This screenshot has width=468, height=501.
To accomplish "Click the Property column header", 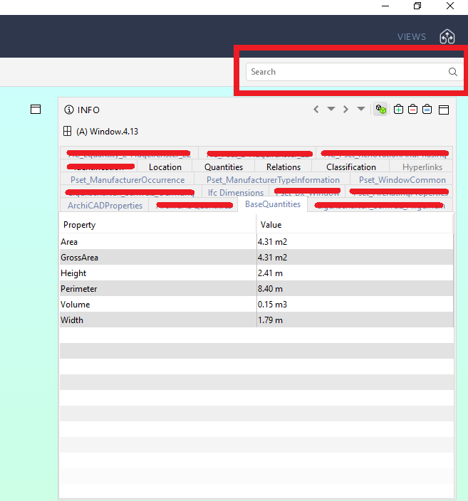I will click(x=158, y=225).
